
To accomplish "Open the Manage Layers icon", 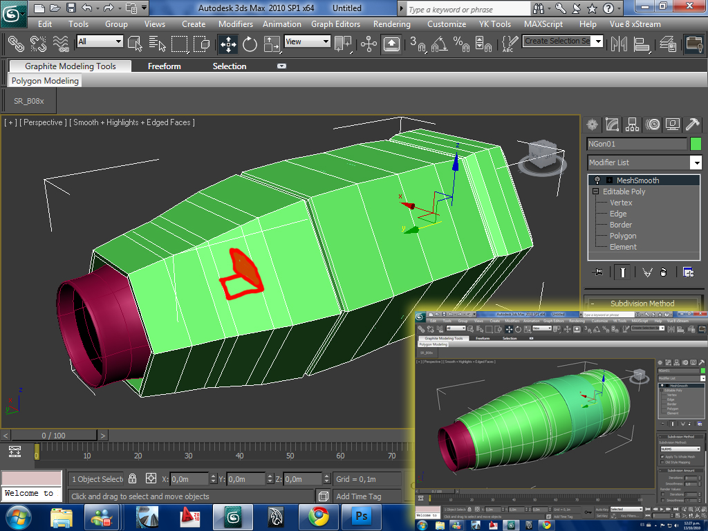I will click(668, 44).
